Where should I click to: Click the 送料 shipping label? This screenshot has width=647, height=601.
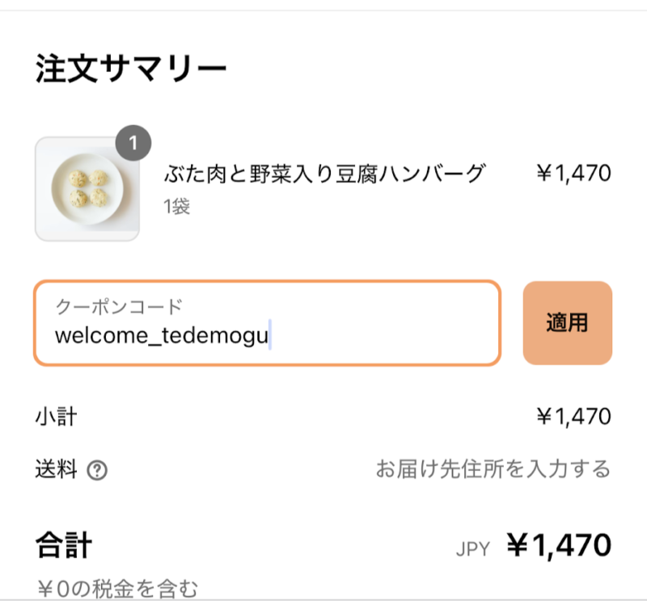coord(56,469)
